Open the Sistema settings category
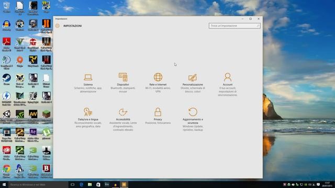Image resolution: width=335 pixels, height=188 pixels. pyautogui.click(x=88, y=83)
